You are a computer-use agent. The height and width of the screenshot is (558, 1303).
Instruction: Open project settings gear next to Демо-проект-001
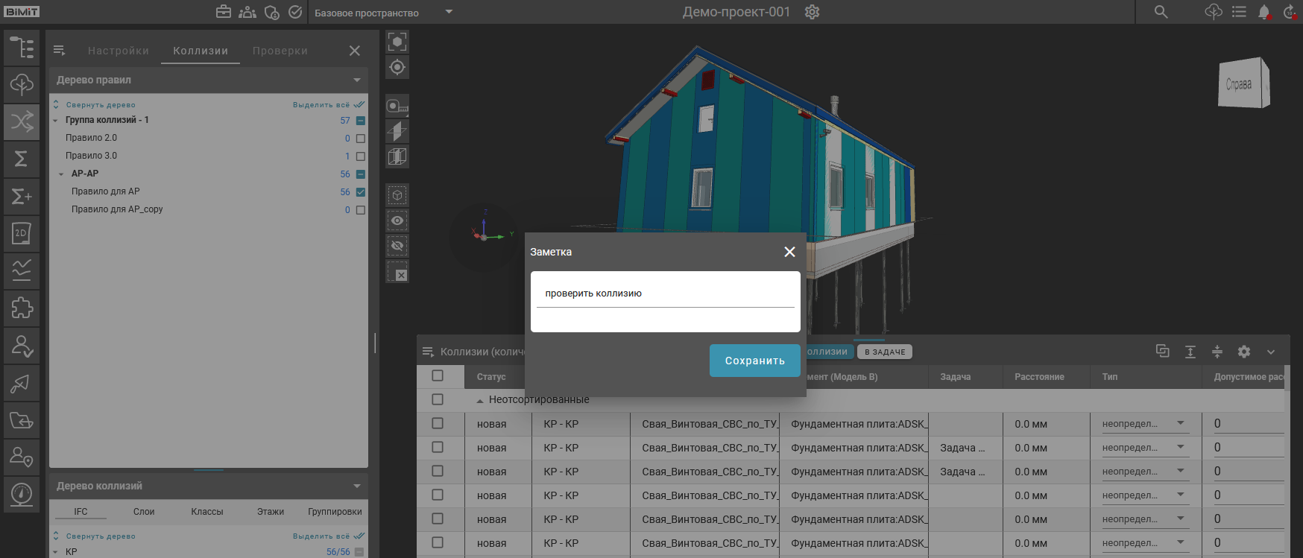pyautogui.click(x=813, y=12)
